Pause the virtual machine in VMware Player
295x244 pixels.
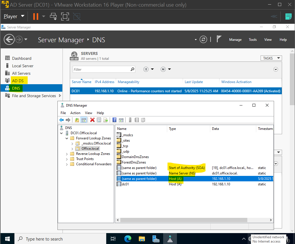[x=36, y=16]
